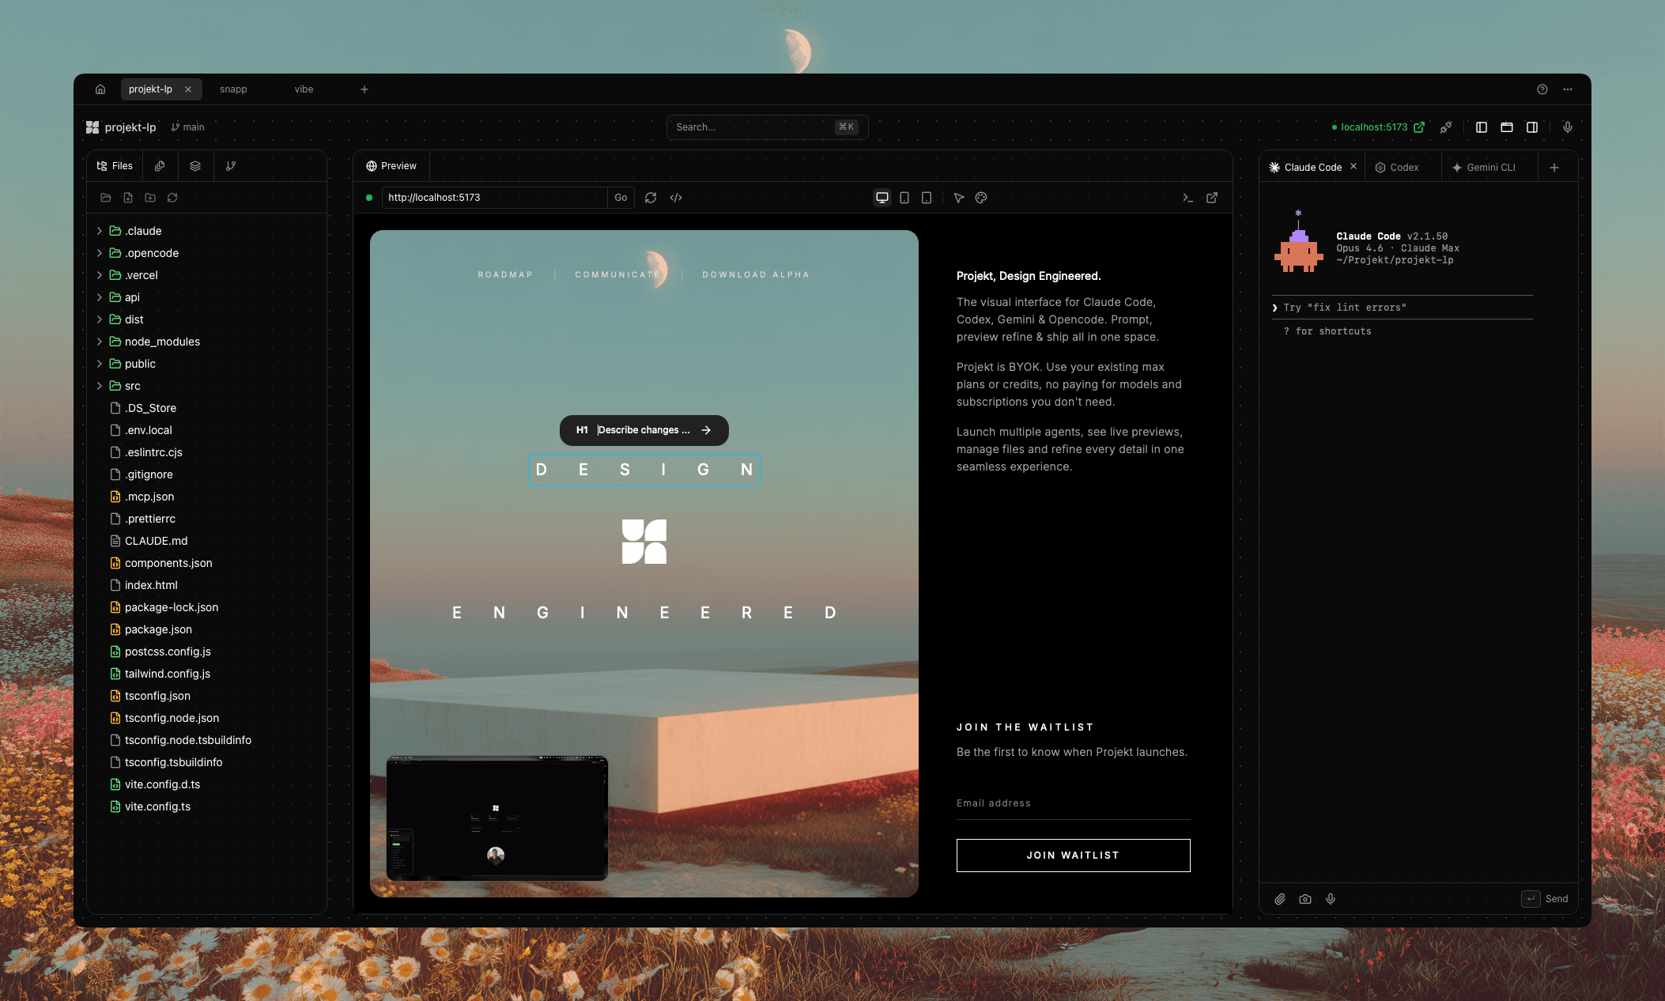Screen dimensions: 1665x1001
Task: Open the snapp project tab
Action: point(233,89)
